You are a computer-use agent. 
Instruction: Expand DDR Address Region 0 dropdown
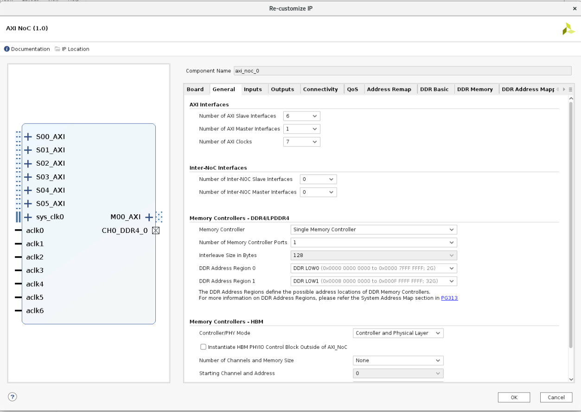click(x=373, y=268)
